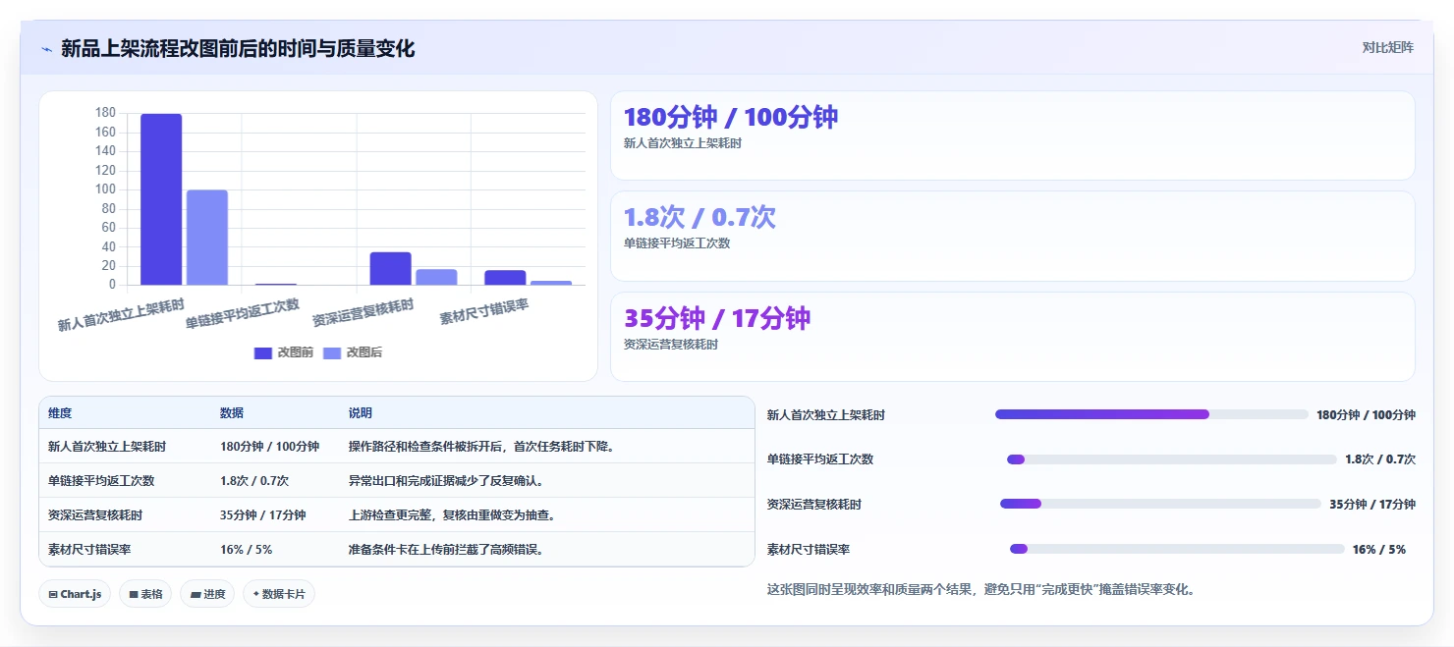Toggle the 改图前 legend entry
This screenshot has width=1454, height=647.
coord(283,352)
